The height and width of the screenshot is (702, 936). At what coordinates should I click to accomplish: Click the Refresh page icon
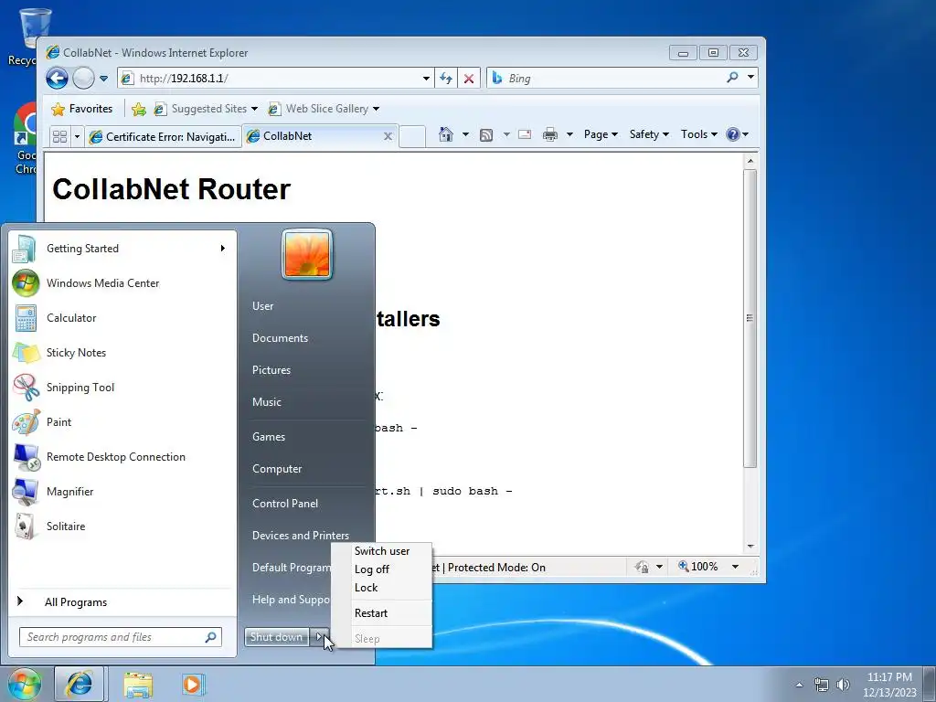[x=446, y=79]
